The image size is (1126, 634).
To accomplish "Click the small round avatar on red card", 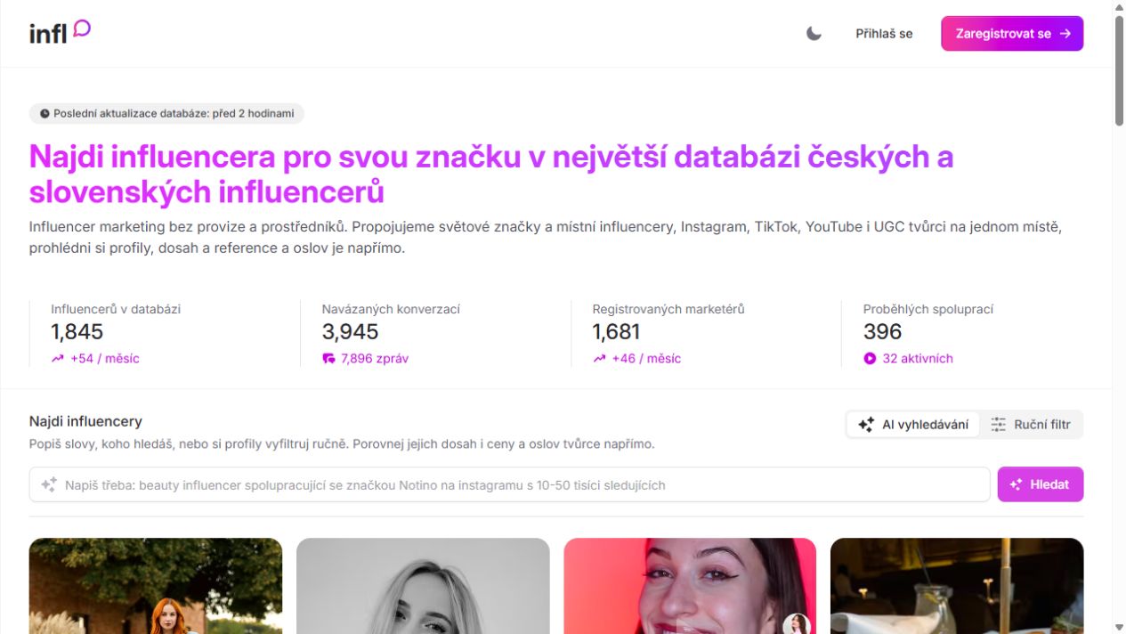I will (797, 624).
